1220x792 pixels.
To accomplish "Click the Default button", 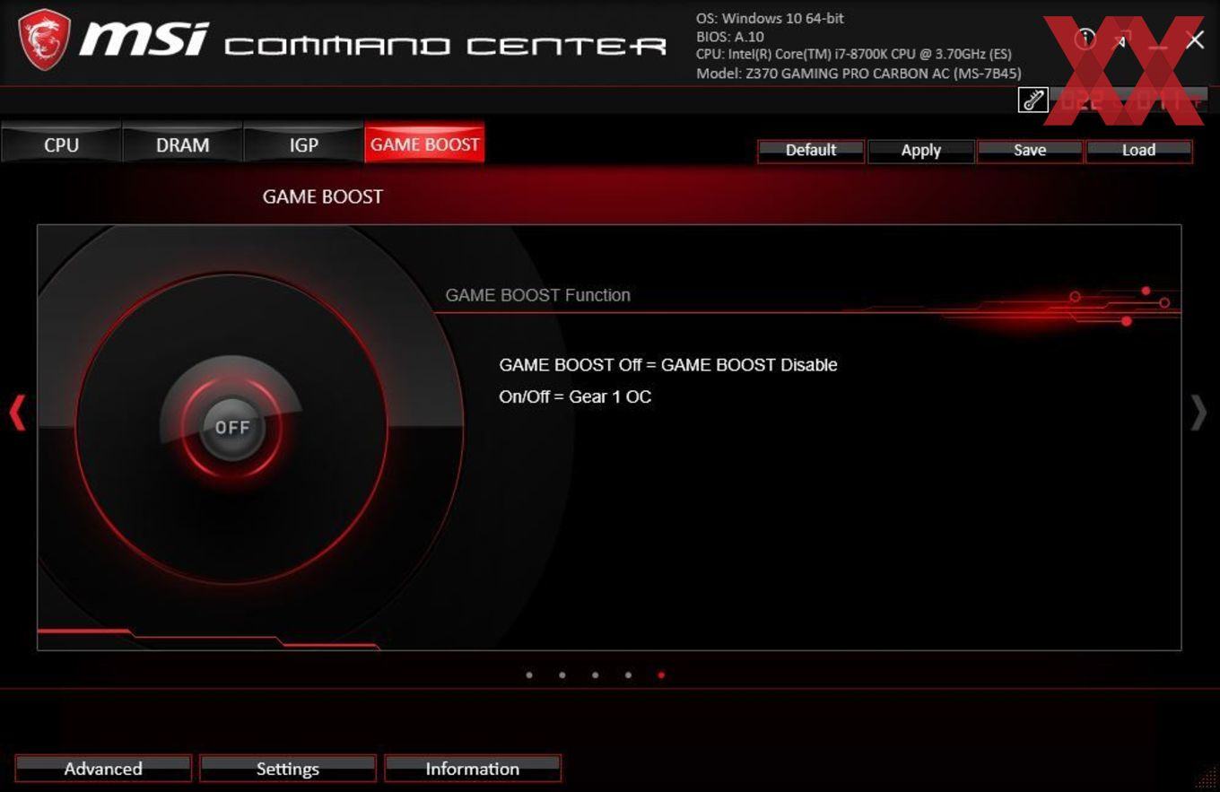I will [811, 151].
